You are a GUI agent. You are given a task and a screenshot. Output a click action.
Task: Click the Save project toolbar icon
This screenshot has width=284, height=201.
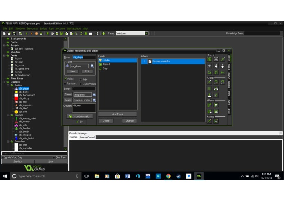14,33
